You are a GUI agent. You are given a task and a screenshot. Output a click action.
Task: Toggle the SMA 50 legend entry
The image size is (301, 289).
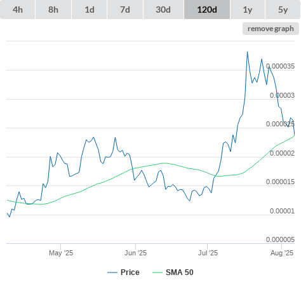(180, 272)
